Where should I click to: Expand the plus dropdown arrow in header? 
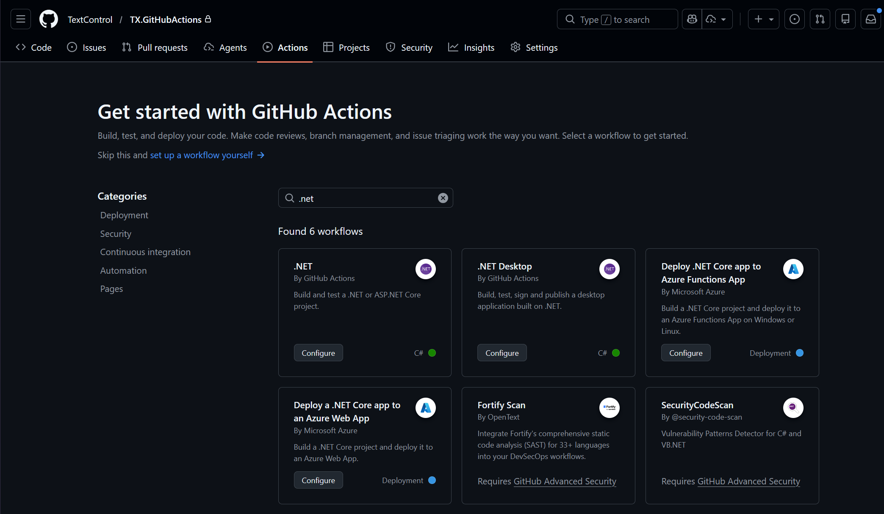click(x=772, y=19)
